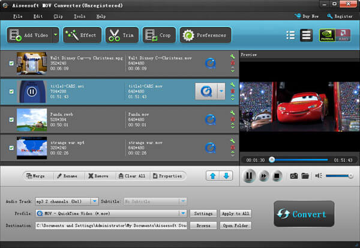Uncheck the Walt Disney Christmas.mpg checkbox
Image resolution: width=360 pixels, height=248 pixels.
[11, 64]
